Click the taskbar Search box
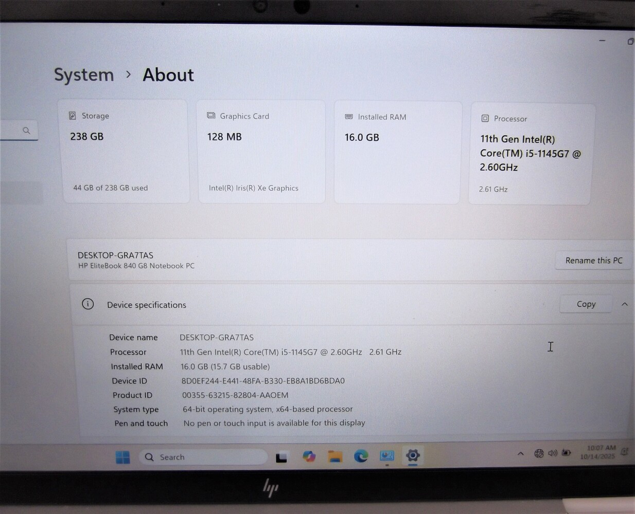 [203, 457]
